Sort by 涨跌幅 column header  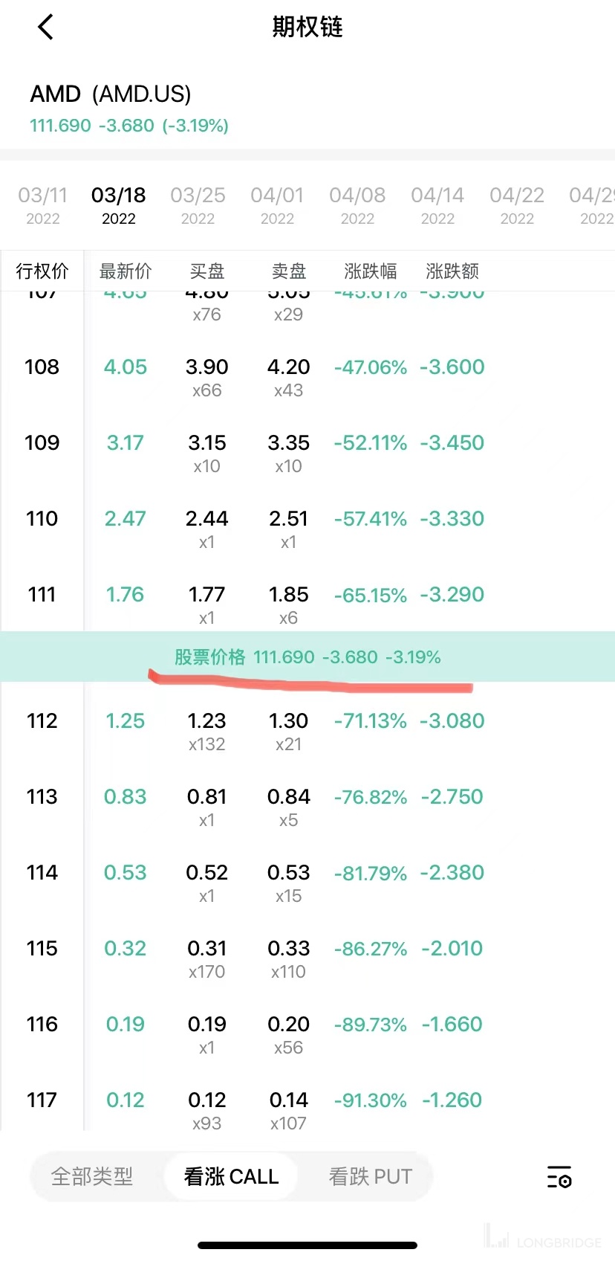click(371, 271)
